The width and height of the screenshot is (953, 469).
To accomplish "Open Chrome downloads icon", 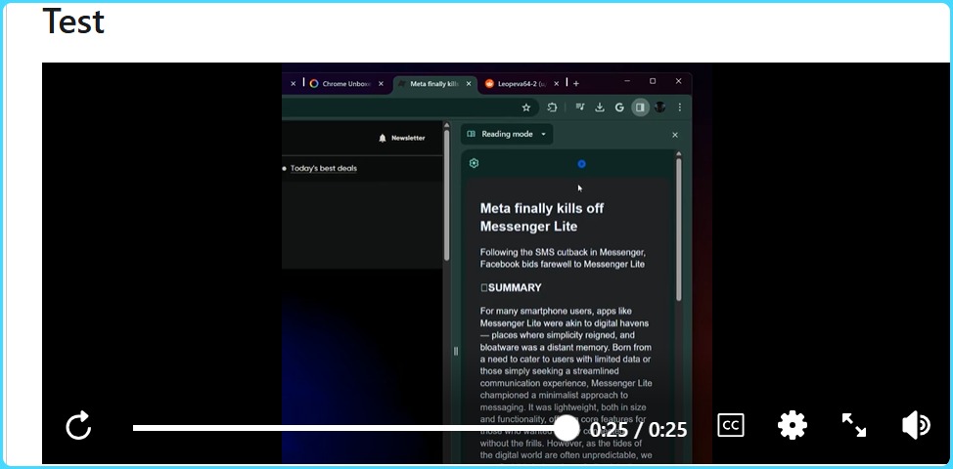I will 600,107.
